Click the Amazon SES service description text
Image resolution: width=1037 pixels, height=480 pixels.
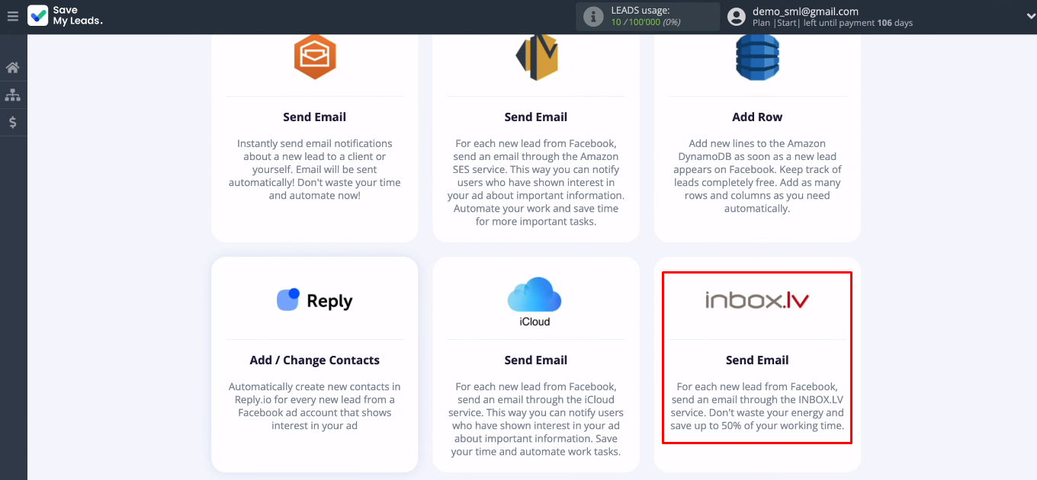[536, 182]
